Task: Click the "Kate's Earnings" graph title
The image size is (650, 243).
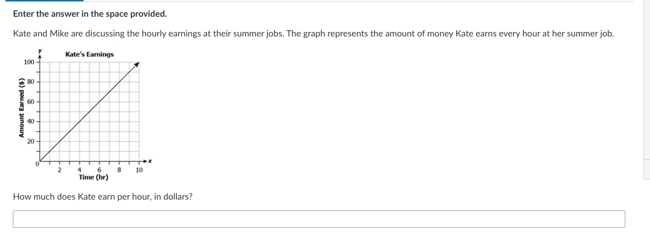Action: 89,54
